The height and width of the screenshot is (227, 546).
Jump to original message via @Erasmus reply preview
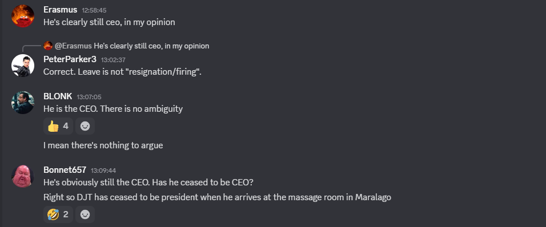pyautogui.click(x=132, y=46)
